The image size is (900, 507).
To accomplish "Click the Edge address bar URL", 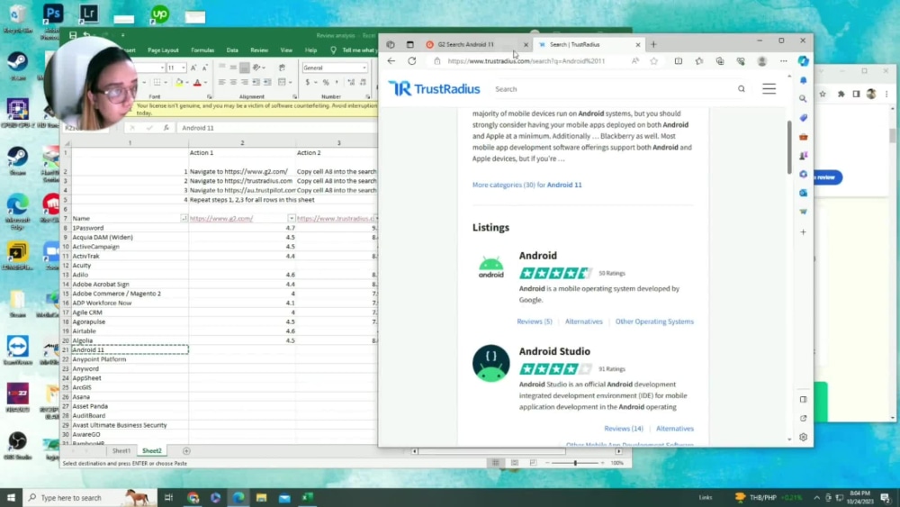I will tap(526, 61).
